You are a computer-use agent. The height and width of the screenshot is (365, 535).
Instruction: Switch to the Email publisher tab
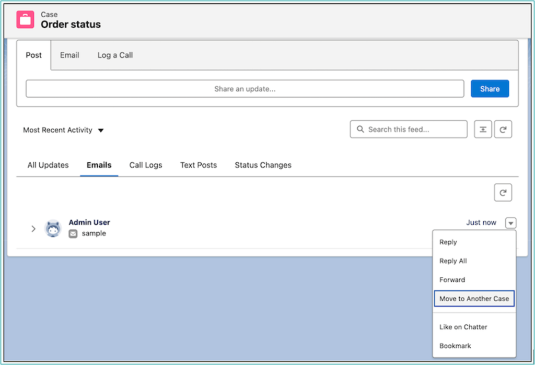69,55
